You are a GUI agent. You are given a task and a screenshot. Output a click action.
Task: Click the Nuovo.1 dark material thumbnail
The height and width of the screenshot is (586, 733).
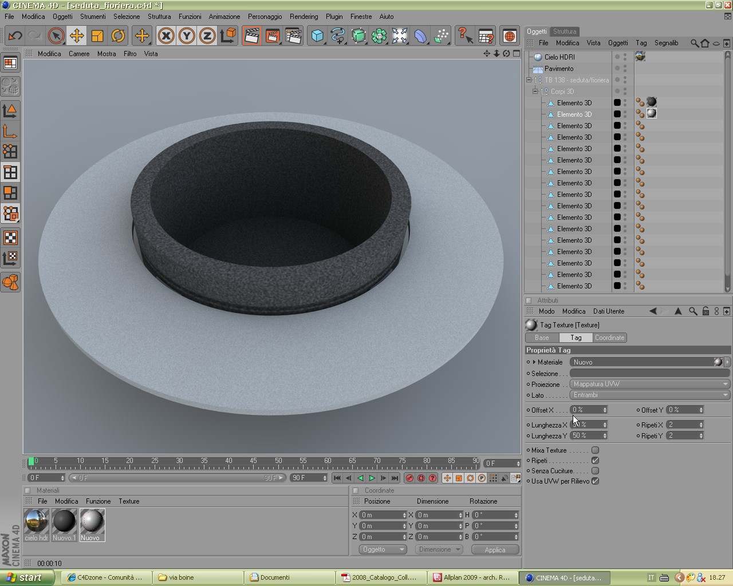[x=64, y=521]
